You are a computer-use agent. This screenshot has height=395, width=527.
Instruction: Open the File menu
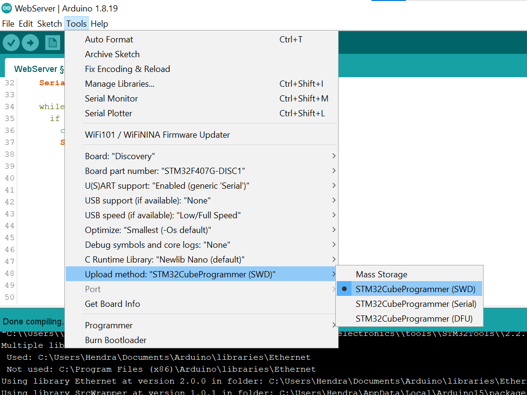click(x=8, y=24)
